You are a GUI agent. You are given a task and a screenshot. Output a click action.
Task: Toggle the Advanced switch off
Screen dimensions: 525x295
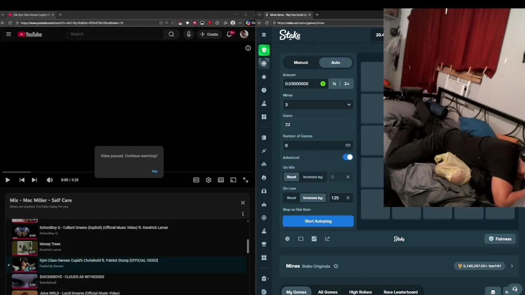click(x=348, y=157)
